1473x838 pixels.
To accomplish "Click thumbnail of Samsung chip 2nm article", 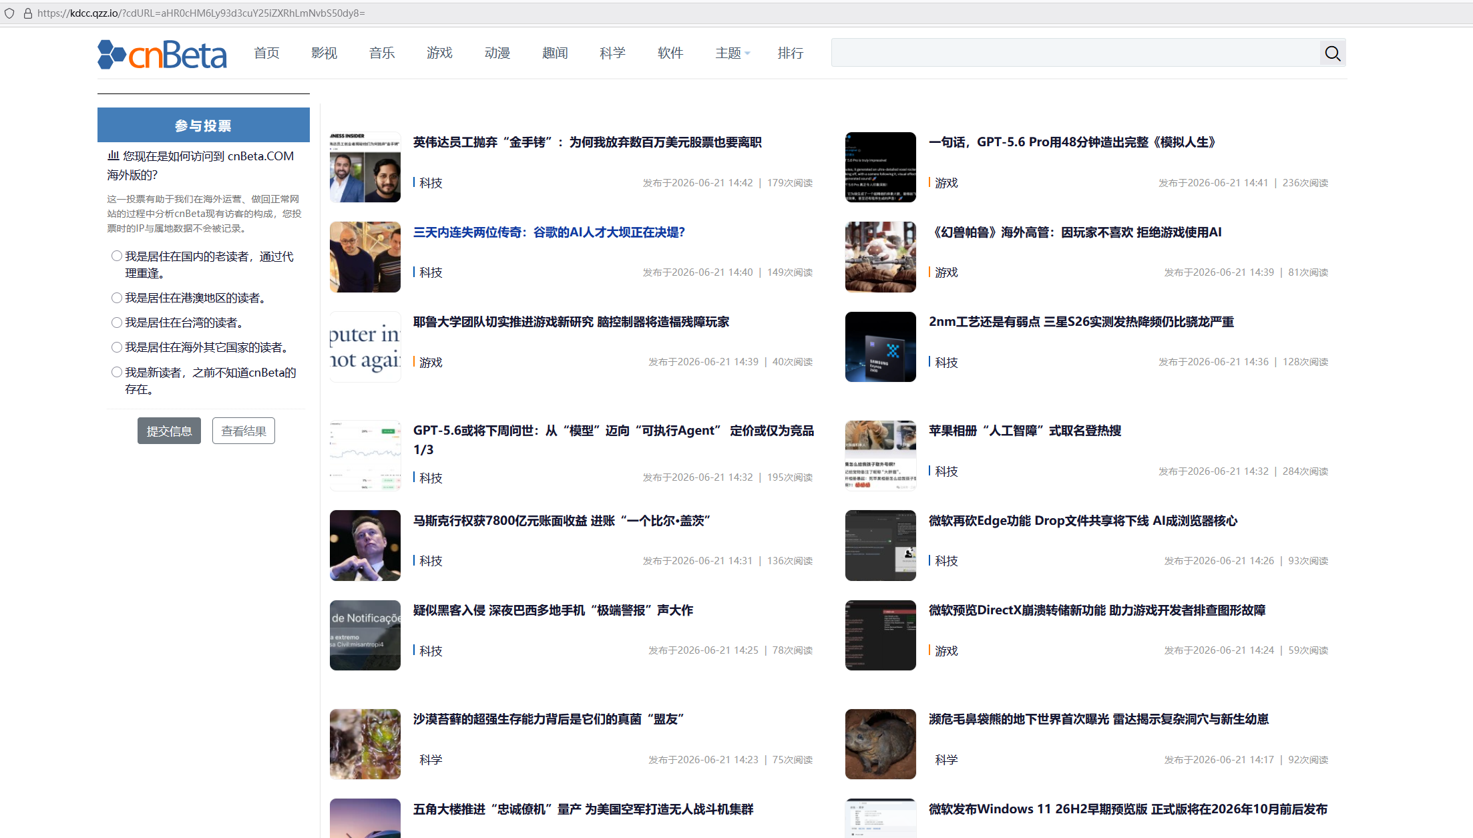I will (x=881, y=347).
